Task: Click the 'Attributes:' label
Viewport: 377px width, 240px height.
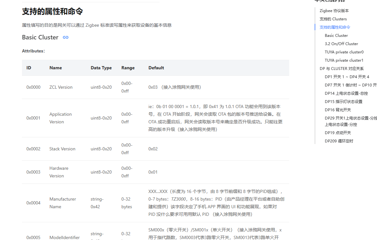Action: pos(33,51)
